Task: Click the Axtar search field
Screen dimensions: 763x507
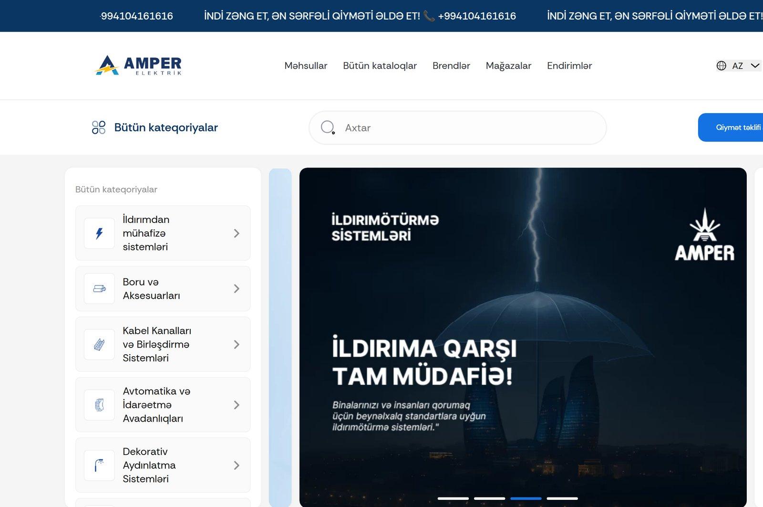Action: (x=458, y=128)
